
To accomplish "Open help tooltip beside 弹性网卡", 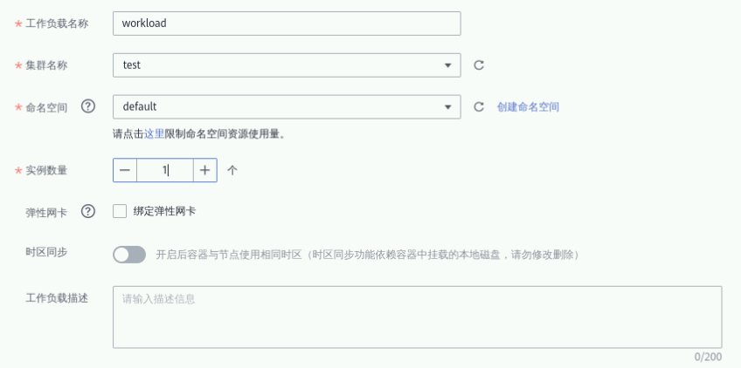I will [x=87, y=211].
